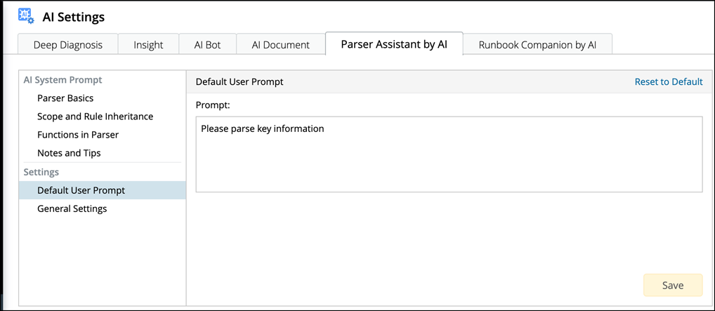Open General Settings in the sidebar
The width and height of the screenshot is (715, 311).
tap(72, 209)
